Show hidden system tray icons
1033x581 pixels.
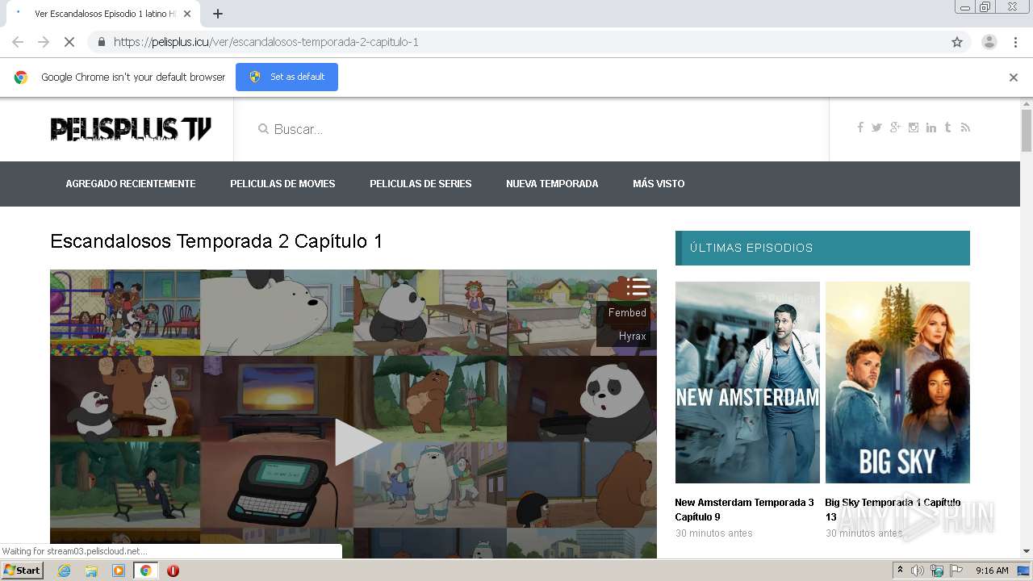pos(900,571)
